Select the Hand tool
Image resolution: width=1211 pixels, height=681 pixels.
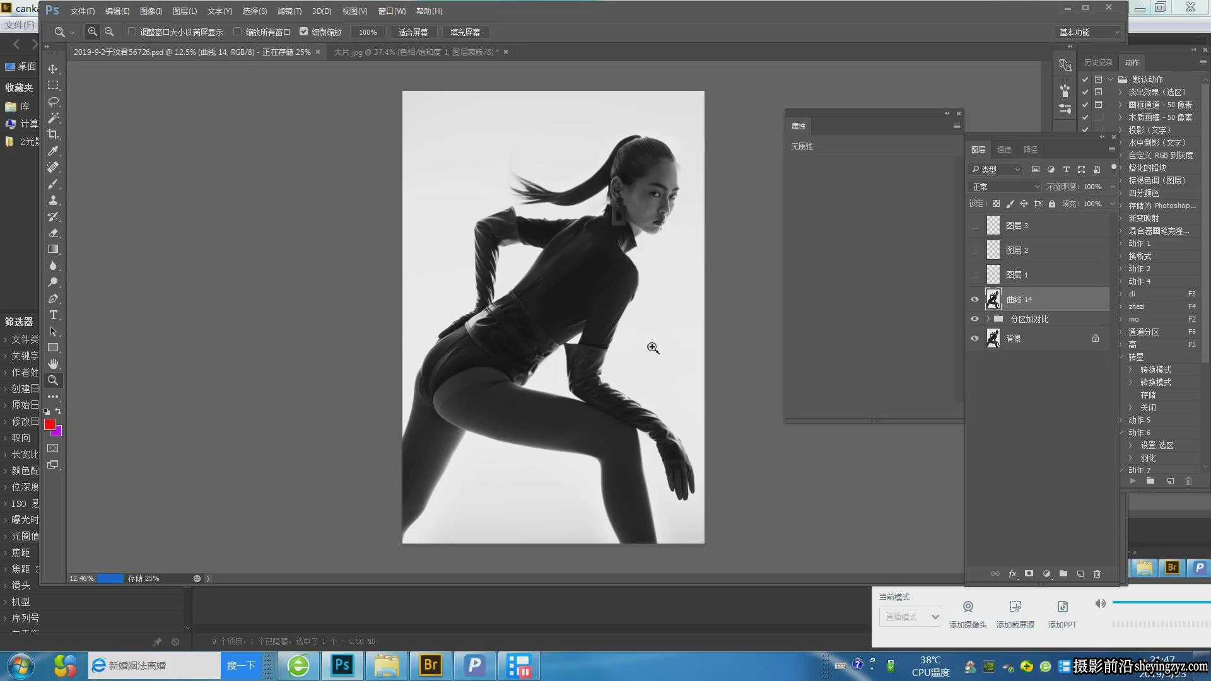[53, 364]
